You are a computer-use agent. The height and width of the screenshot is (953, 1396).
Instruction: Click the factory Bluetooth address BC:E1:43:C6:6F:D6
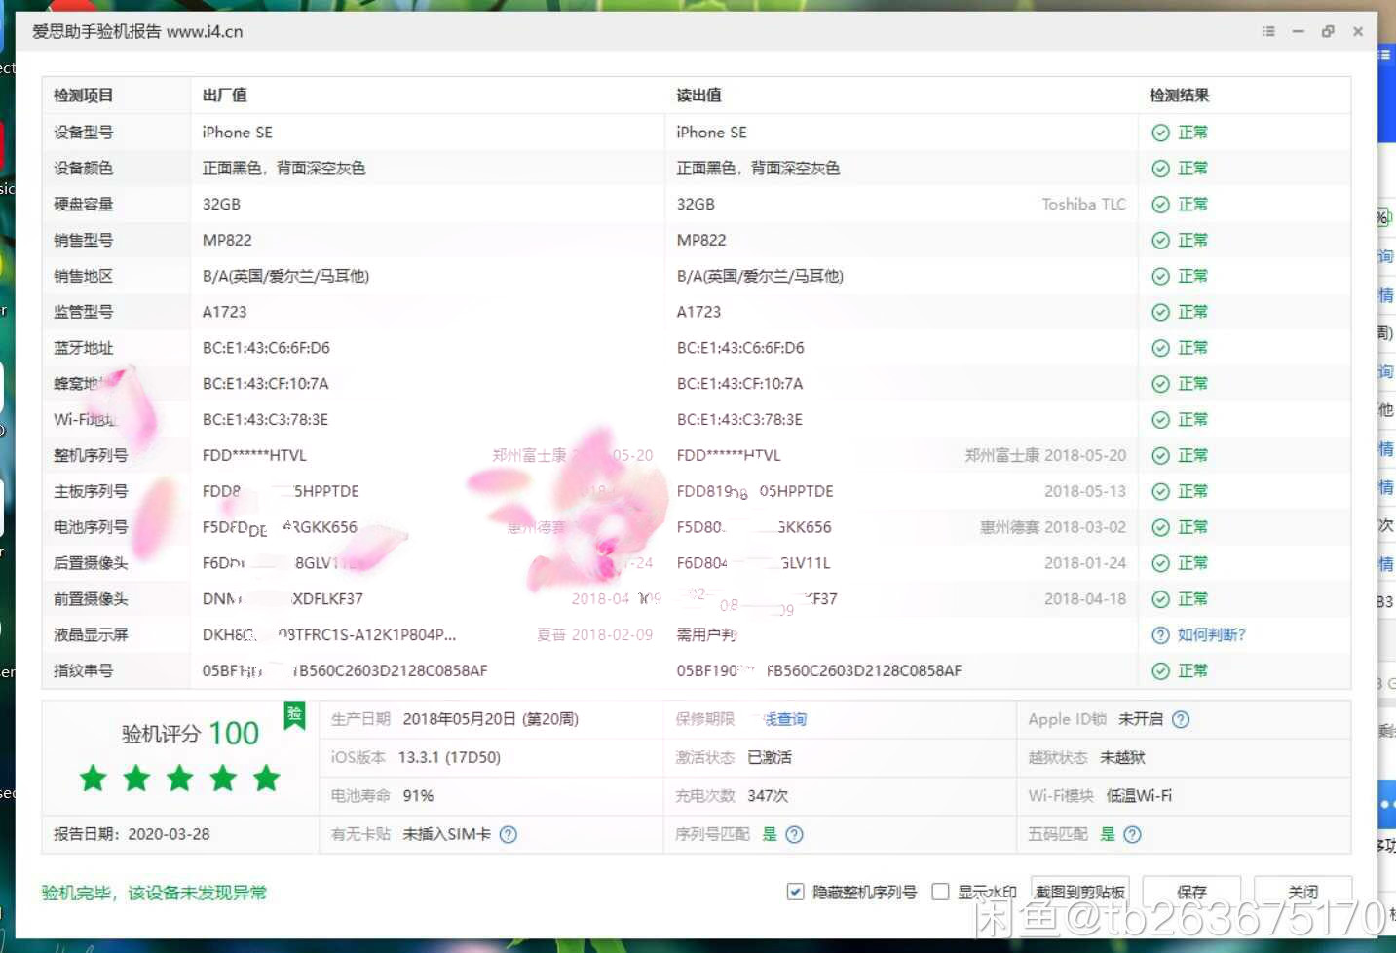tap(266, 348)
